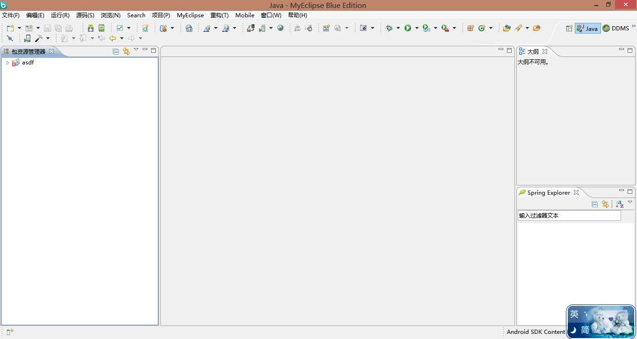Click Android SDK Content status text
The width and height of the screenshot is (637, 339).
[536, 332]
